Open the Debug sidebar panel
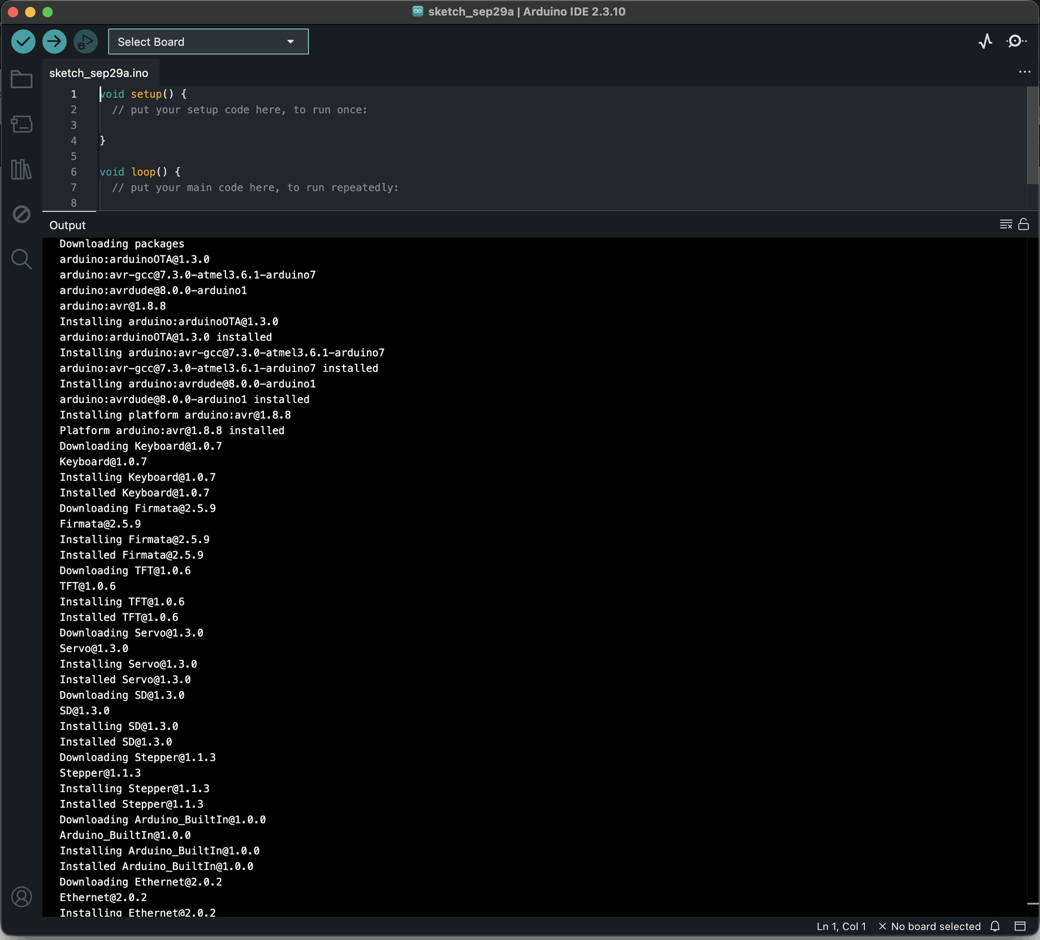The height and width of the screenshot is (940, 1040). pyautogui.click(x=21, y=214)
